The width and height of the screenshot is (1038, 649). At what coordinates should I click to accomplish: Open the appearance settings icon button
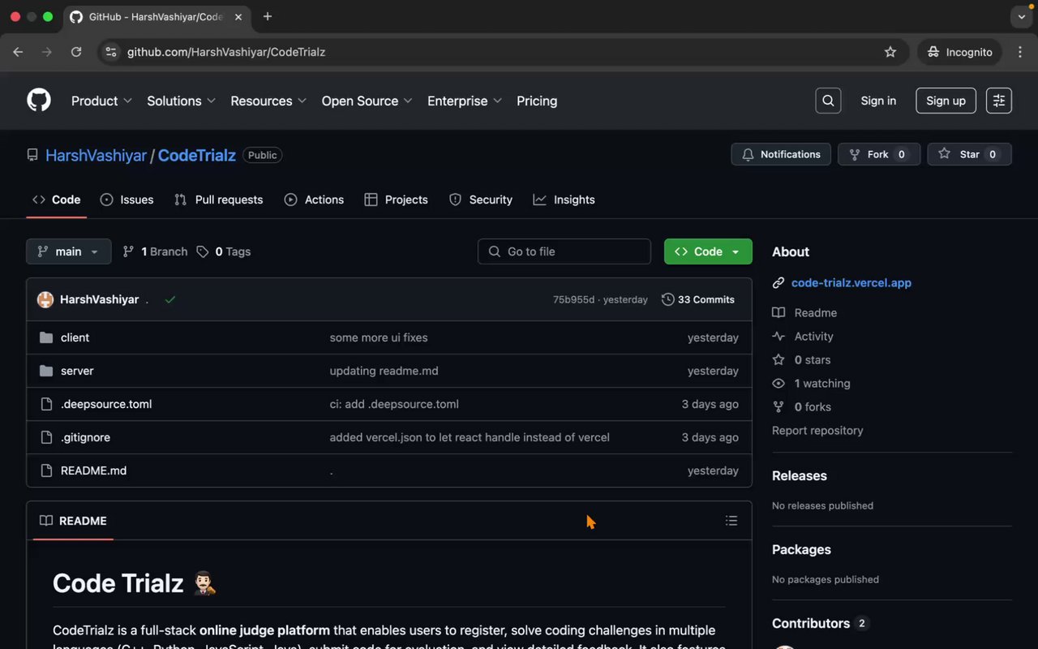(x=999, y=101)
